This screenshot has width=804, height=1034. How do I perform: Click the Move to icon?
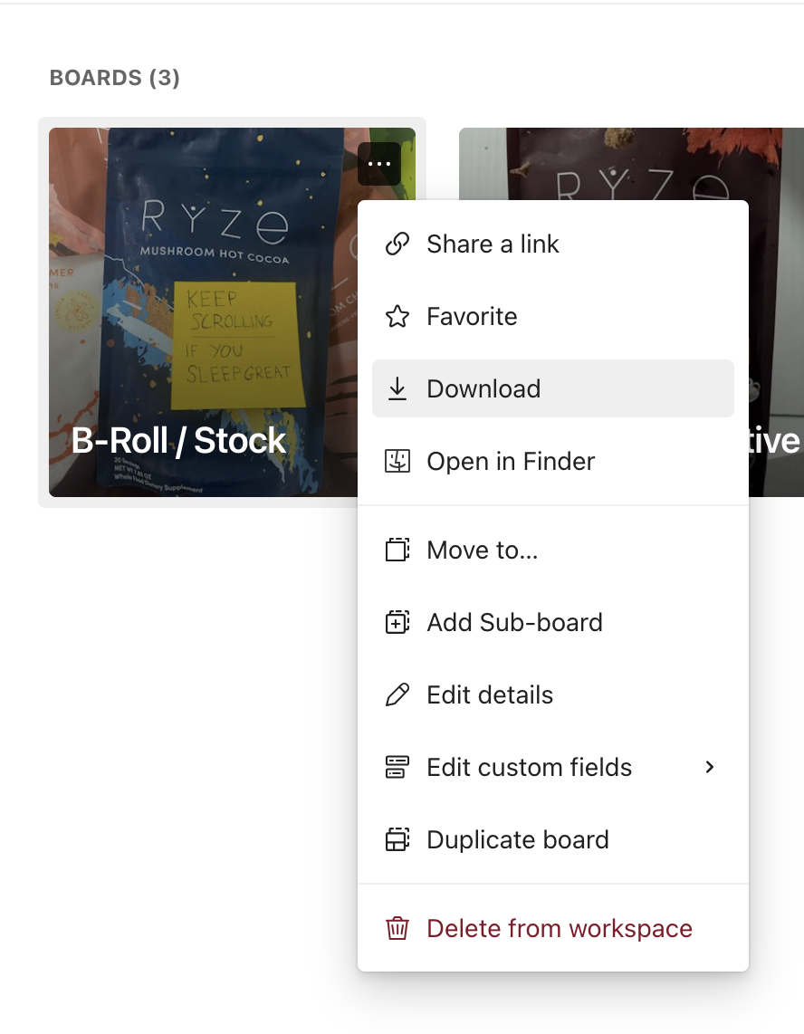[x=397, y=551]
